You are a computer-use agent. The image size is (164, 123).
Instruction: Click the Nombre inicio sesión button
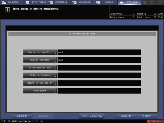click(x=40, y=83)
